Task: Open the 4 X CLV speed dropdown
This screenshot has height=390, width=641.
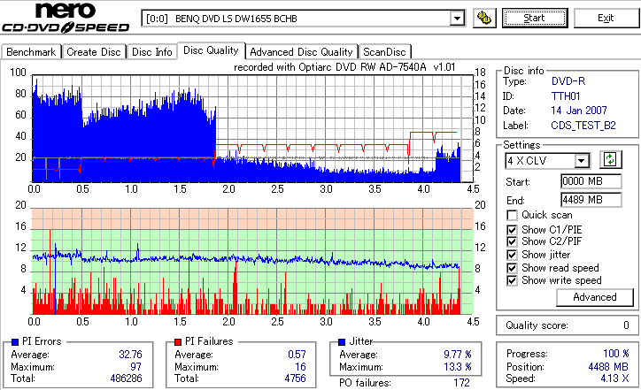Action: coord(581,161)
